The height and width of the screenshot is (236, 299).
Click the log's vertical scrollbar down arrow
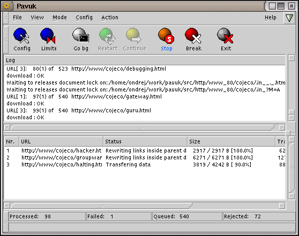[291, 118]
